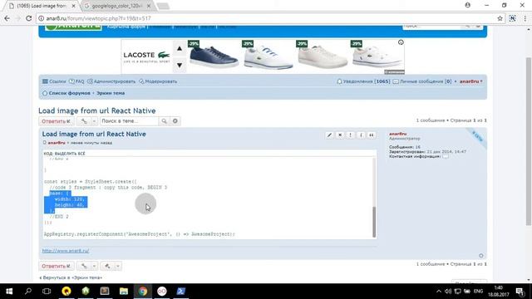The height and width of the screenshot is (299, 532).
Task: Edit the post with the pencil icon
Action: click(329, 135)
